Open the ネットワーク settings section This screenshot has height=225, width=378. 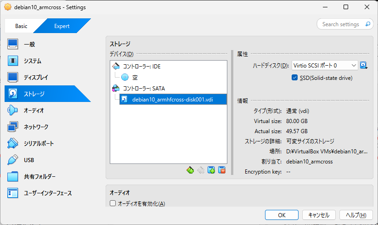[x=36, y=127]
